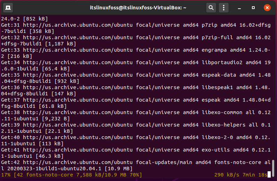Click the Get:31 p7zip line
The width and height of the screenshot is (277, 181).
click(x=136, y=28)
